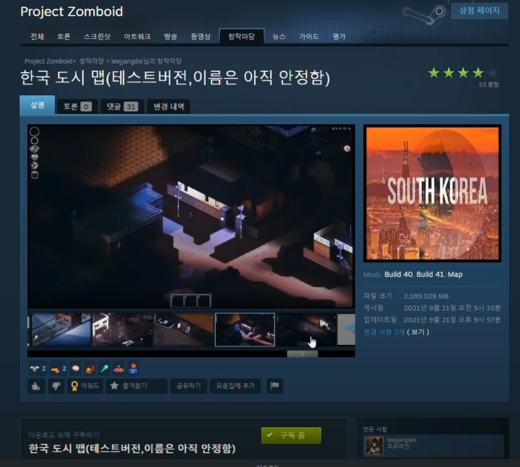Open the 가이드 guides tab
This screenshot has height=467, width=520.
[x=309, y=37]
